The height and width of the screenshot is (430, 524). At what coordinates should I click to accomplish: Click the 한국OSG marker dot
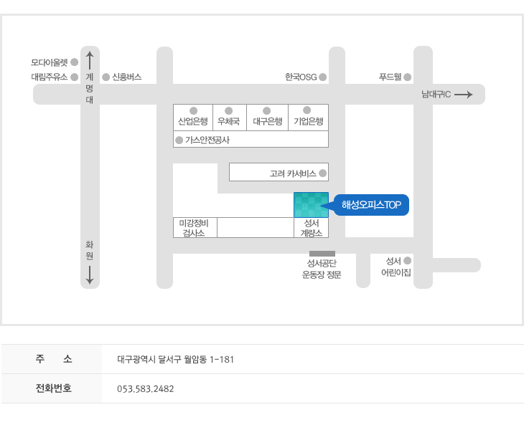(323, 77)
